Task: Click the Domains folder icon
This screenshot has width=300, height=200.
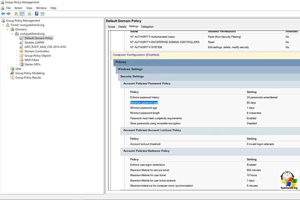Action: pos(12,29)
